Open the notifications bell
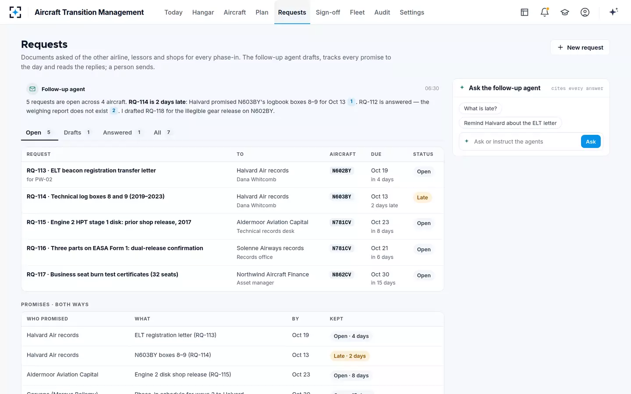 (x=545, y=12)
